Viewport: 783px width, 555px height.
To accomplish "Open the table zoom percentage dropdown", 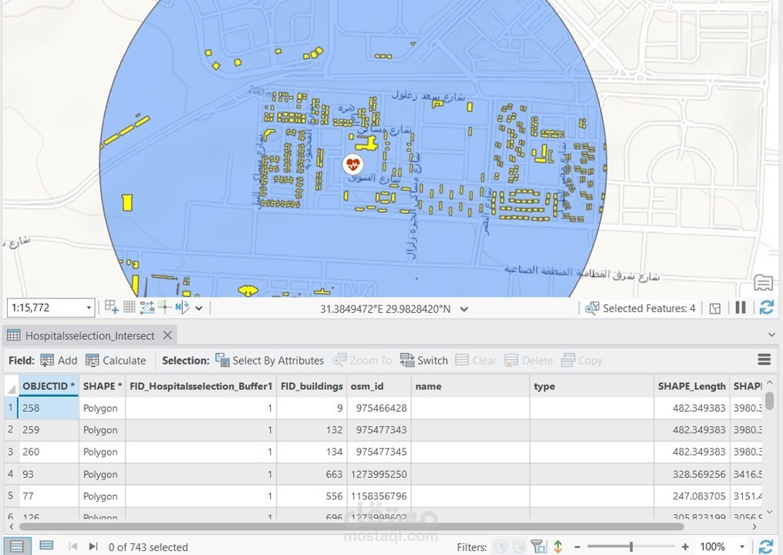I will [742, 547].
